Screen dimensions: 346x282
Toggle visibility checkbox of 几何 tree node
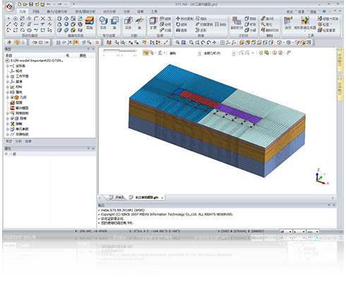[12, 97]
